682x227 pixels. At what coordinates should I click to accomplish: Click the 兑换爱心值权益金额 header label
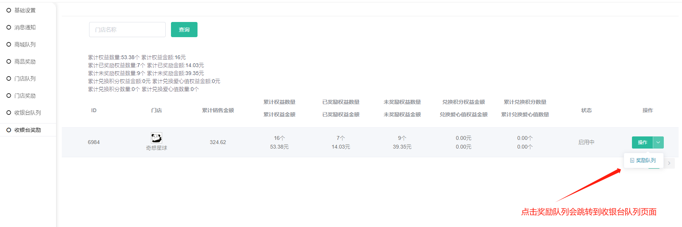pos(464,114)
